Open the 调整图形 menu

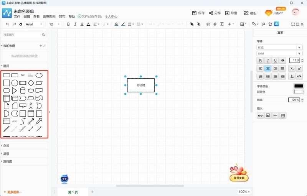tap(49, 16)
